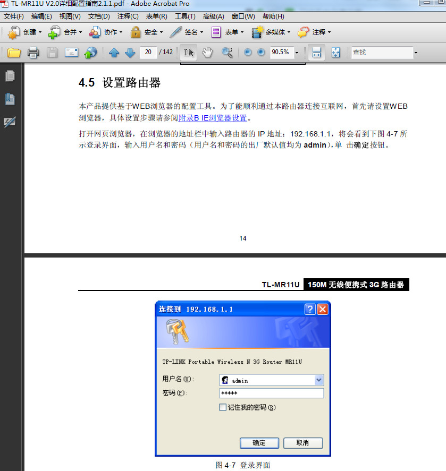
Task: Click the Sign (签名) pen icon
Action: (175, 32)
